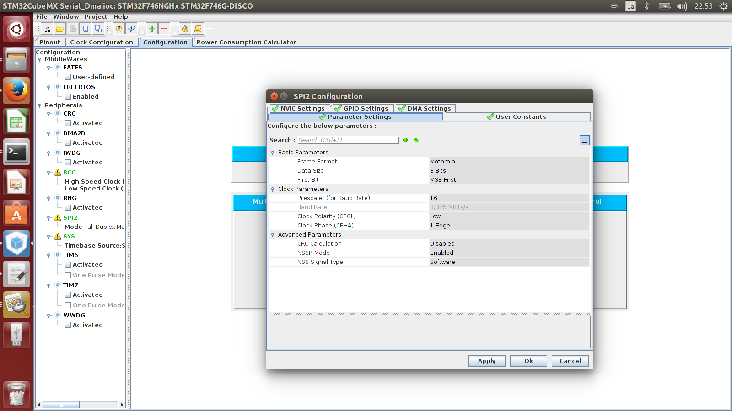This screenshot has height=411, width=732.
Task: Click the green plus toolbar icon
Action: (152, 29)
